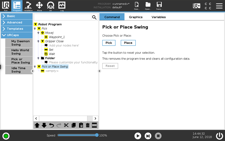Adjust the Speed slider handle

click(x=97, y=135)
